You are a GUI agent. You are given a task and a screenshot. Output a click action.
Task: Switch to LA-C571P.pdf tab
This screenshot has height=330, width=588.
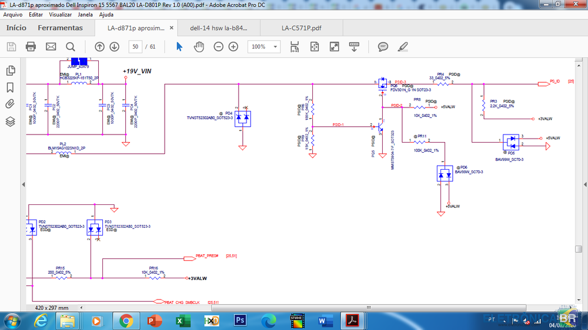coord(301,28)
